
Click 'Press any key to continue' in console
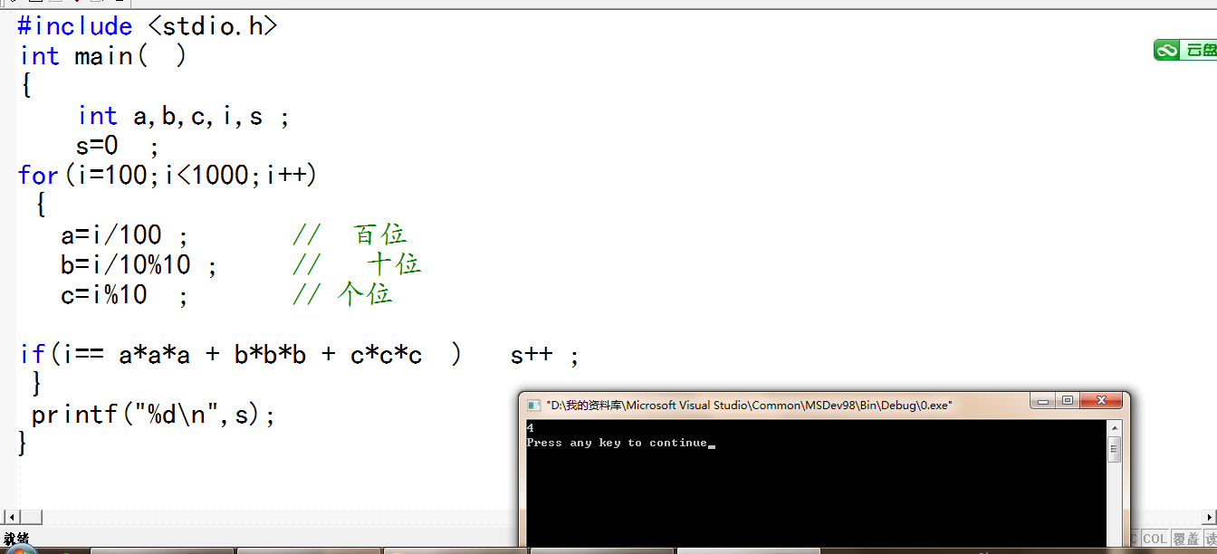coord(617,443)
